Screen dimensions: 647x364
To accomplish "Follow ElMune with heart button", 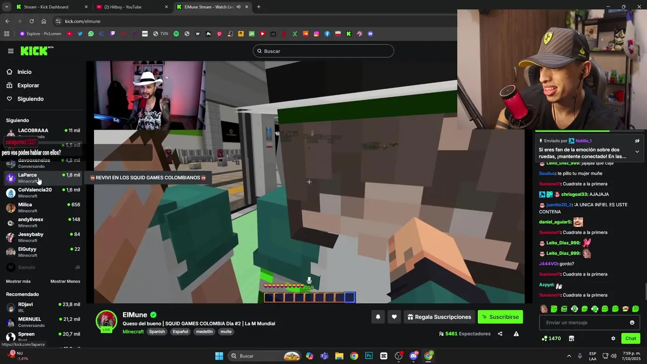I will pyautogui.click(x=394, y=317).
